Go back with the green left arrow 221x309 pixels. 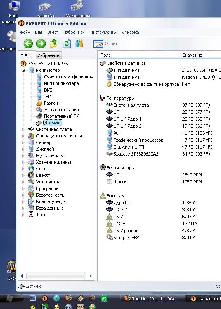click(x=28, y=43)
